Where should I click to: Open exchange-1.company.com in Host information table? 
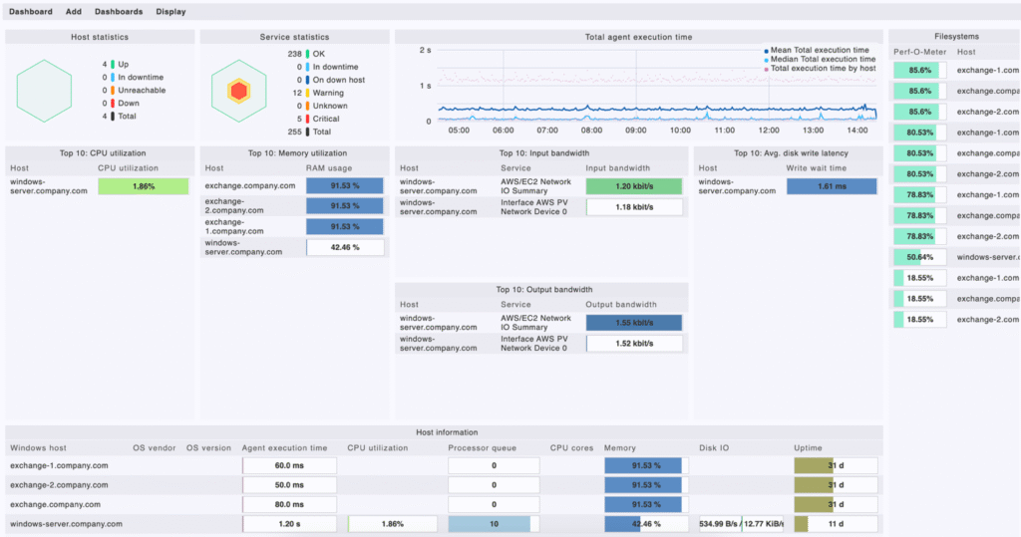tap(59, 466)
